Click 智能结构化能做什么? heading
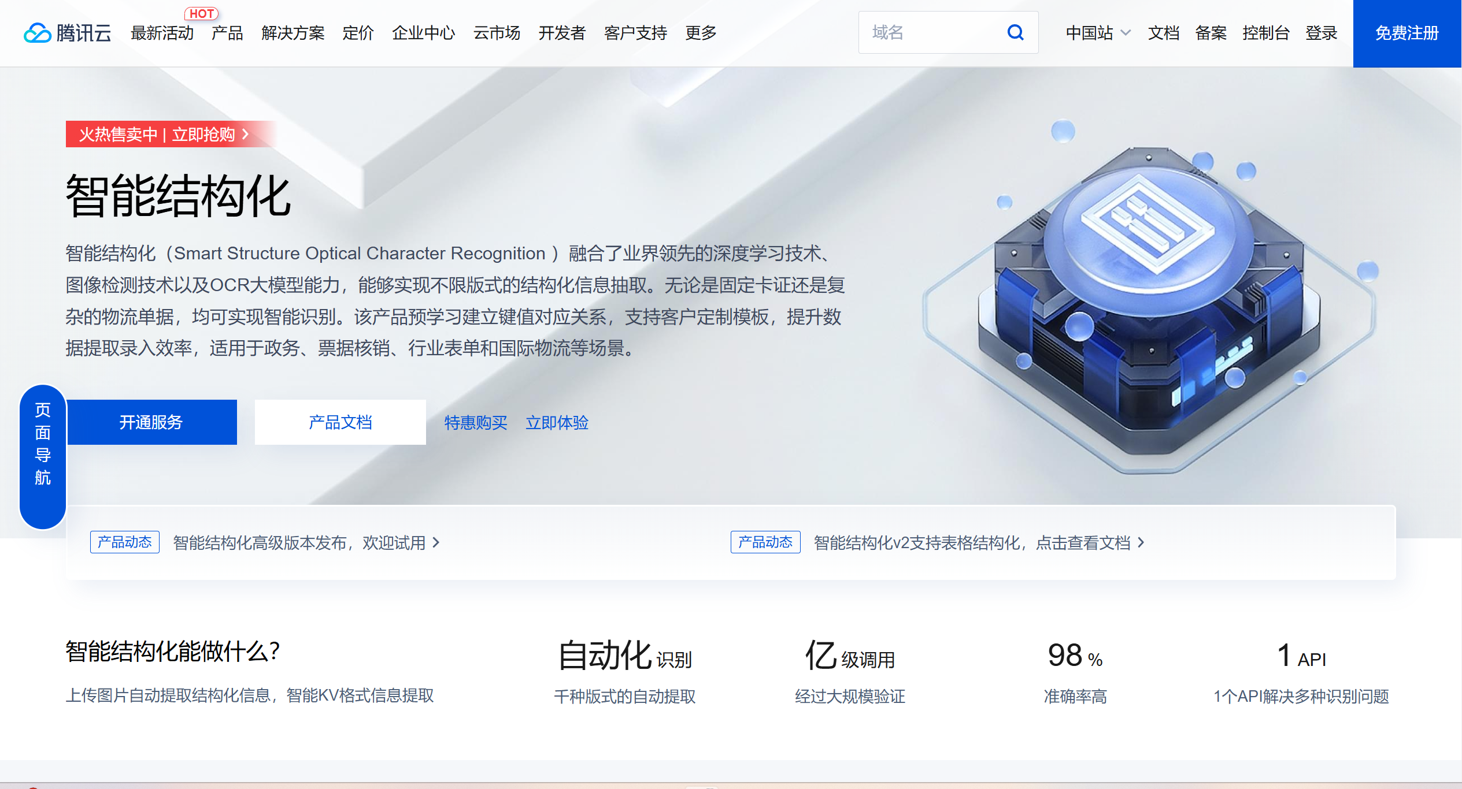 173,651
